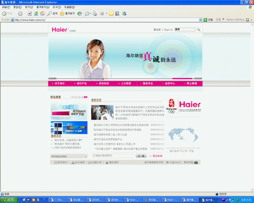
Task: Click the Windows Start (시작) button
Action: 9,200
